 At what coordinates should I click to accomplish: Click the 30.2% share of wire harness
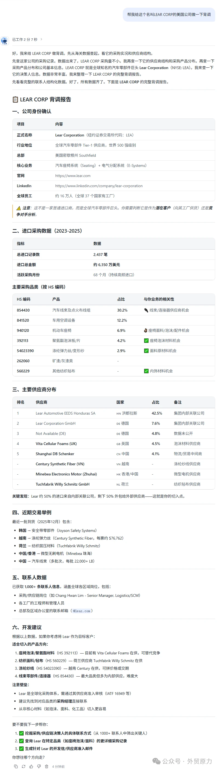(122, 310)
